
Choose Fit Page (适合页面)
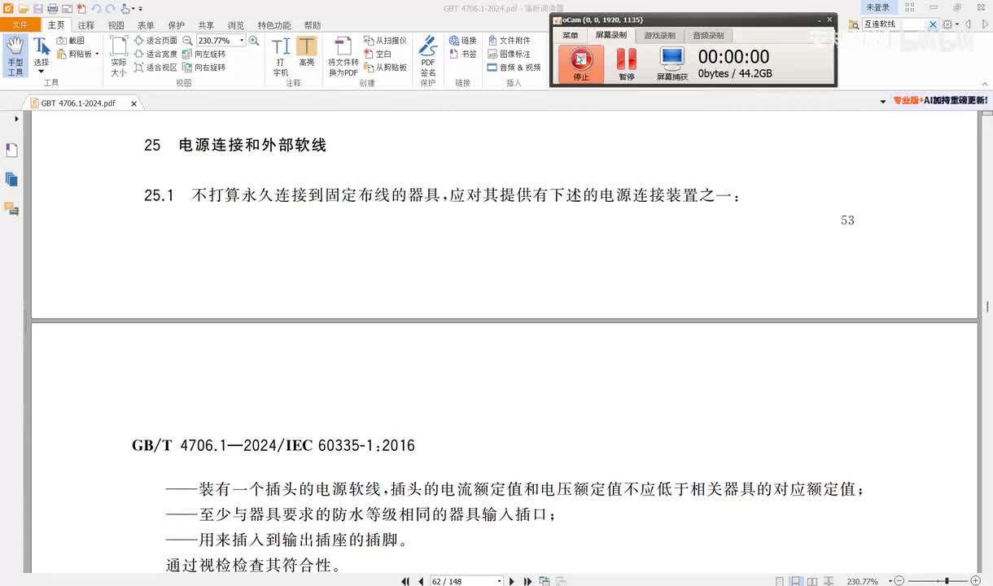tap(155, 40)
